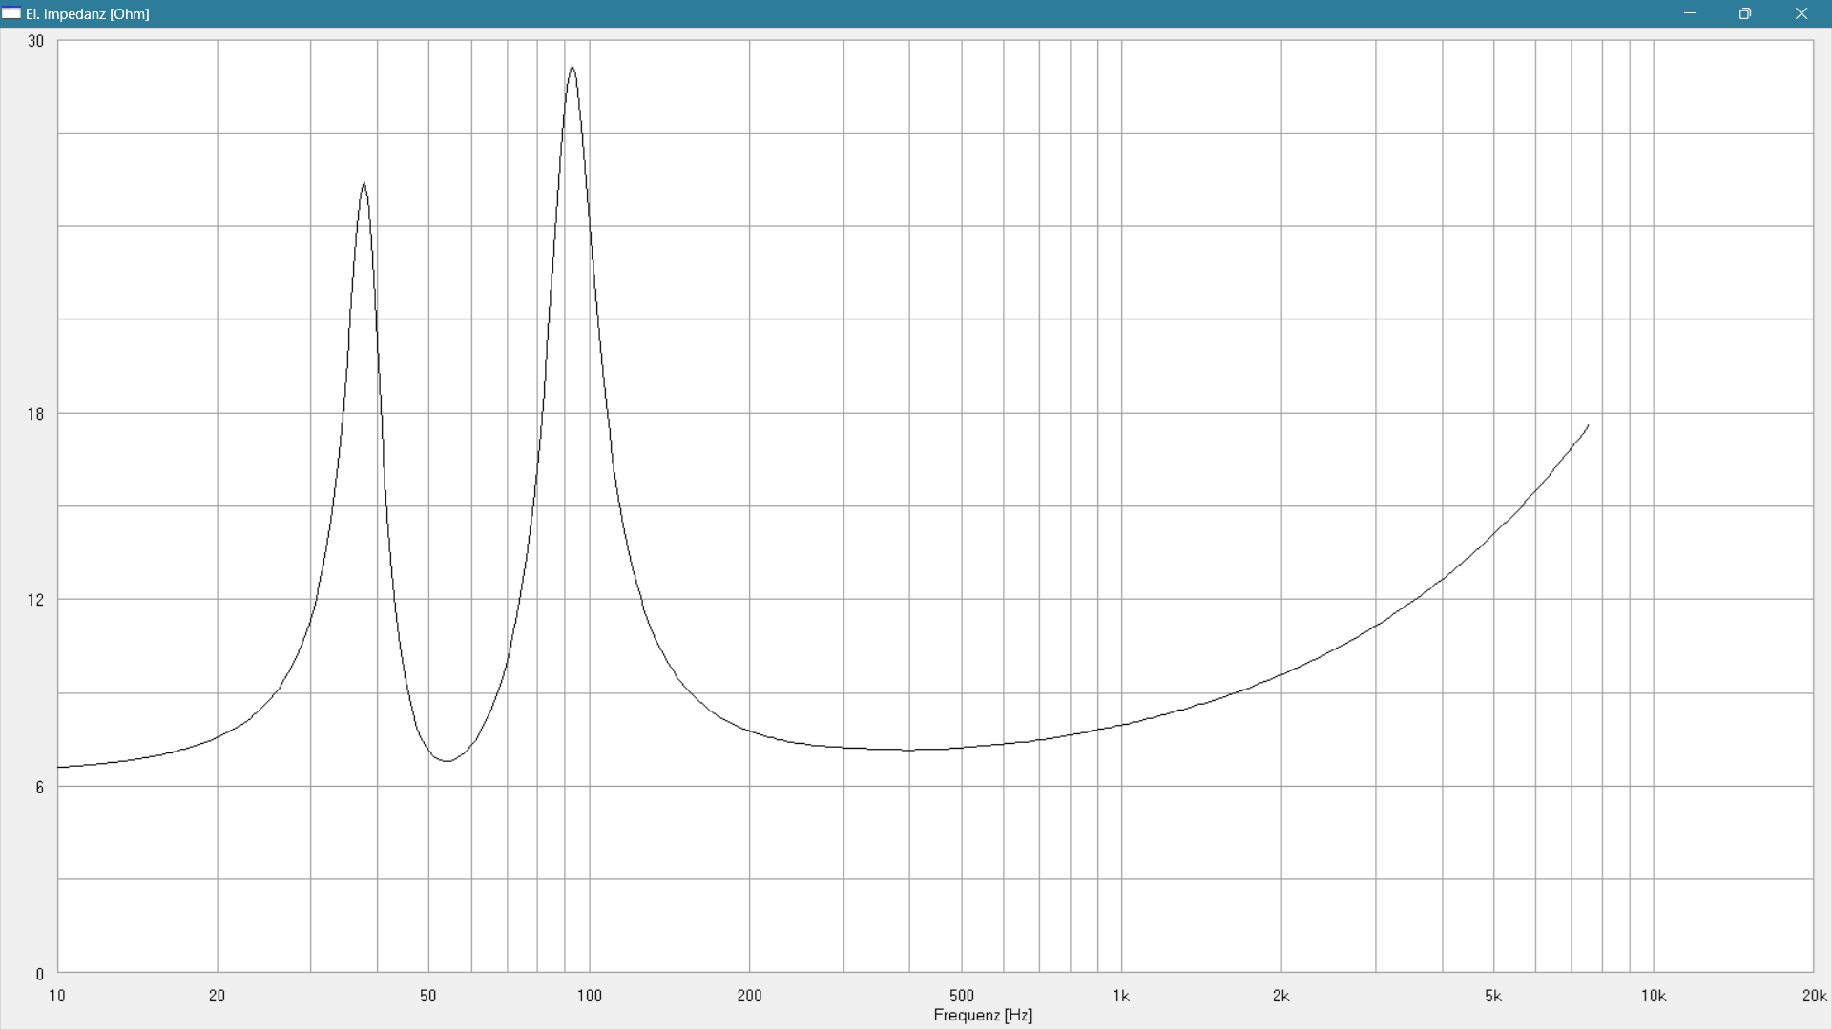Click the '12' impedance axis label

pos(35,600)
